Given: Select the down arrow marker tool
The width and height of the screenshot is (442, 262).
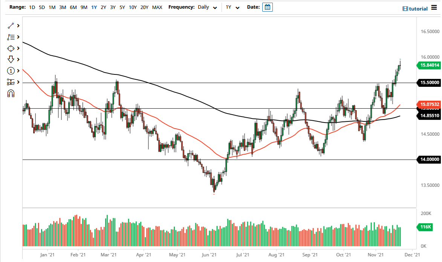Looking at the screenshot, I should pyautogui.click(x=11, y=59).
